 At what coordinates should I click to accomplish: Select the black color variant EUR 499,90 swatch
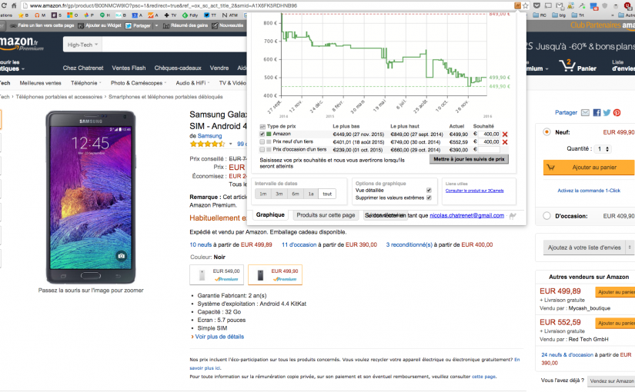[x=275, y=274]
